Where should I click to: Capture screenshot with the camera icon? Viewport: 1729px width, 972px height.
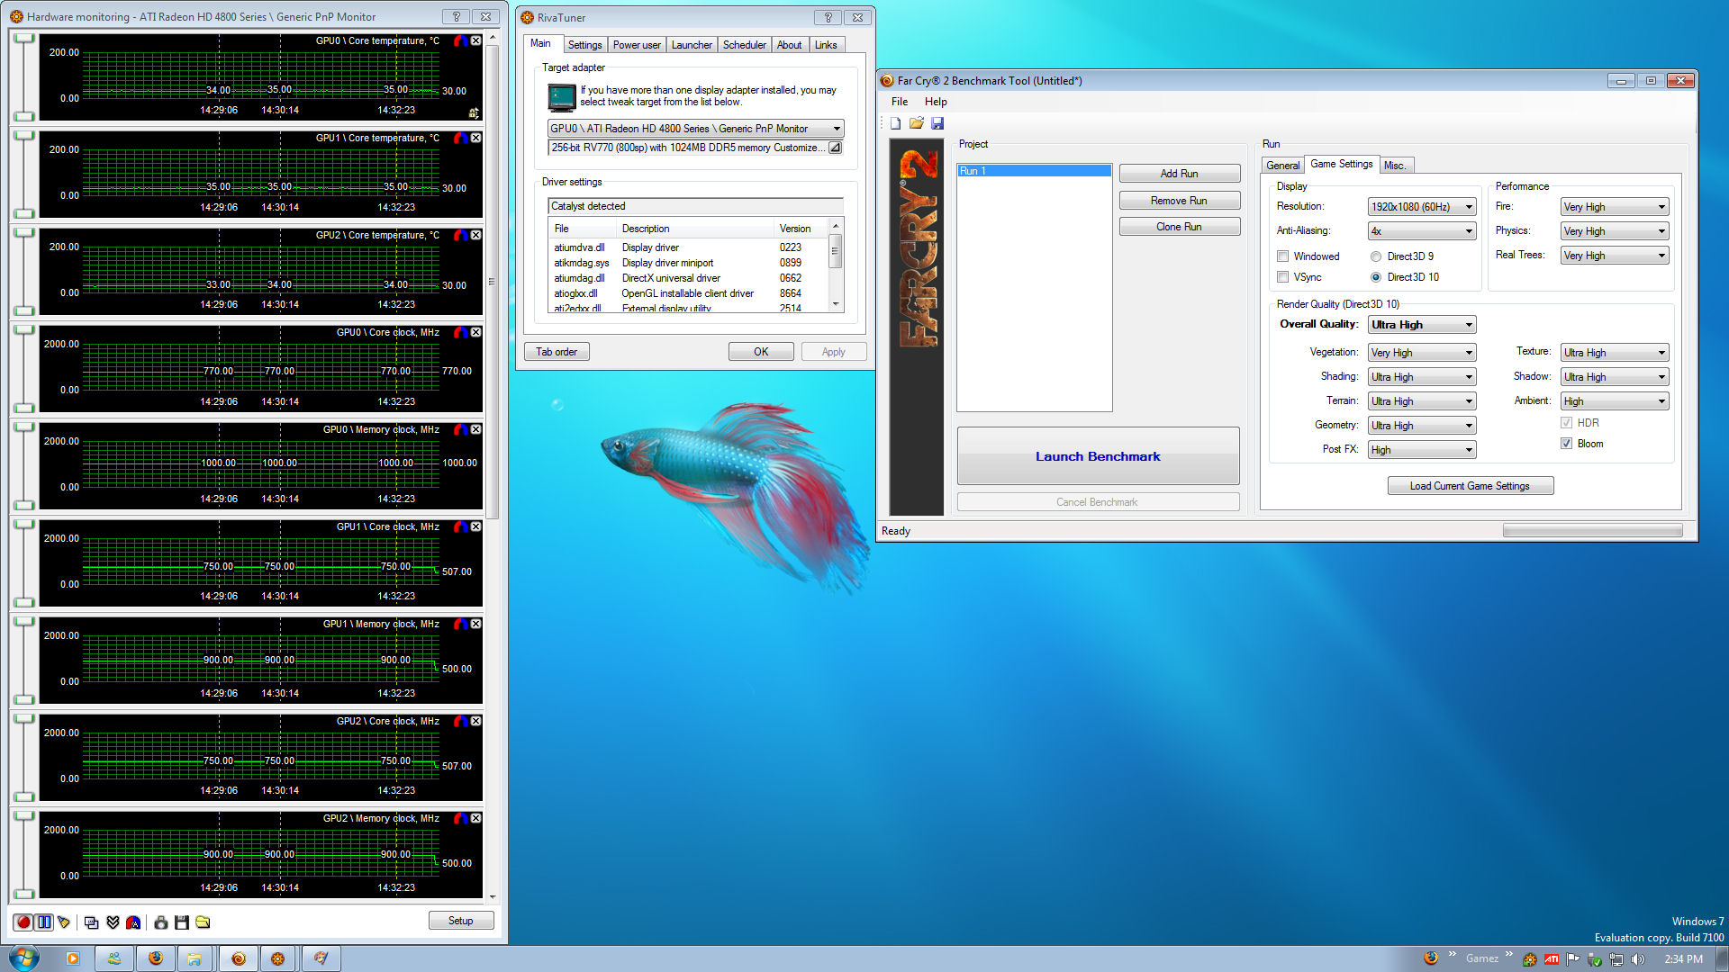(x=160, y=922)
